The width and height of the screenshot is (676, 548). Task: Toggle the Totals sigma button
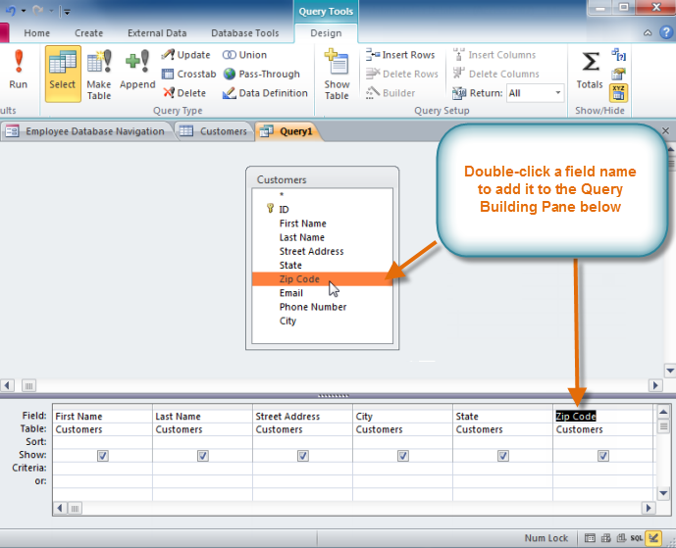click(x=590, y=71)
